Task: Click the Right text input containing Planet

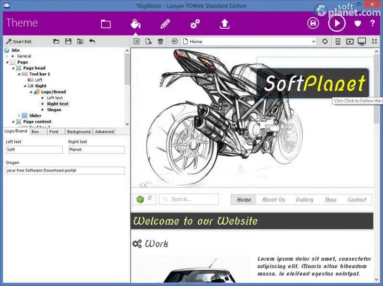Action: (x=97, y=149)
